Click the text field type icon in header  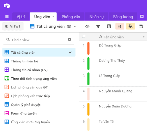click(101, 37)
